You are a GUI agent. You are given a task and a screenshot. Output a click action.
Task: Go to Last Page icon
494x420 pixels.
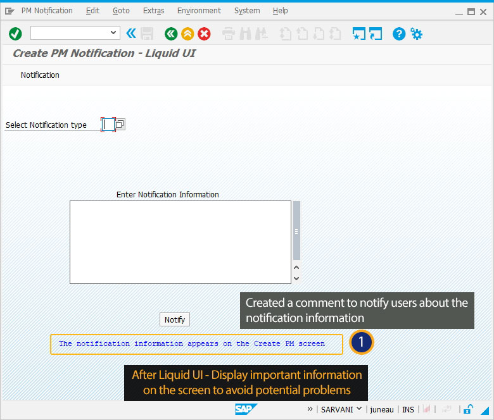click(x=335, y=34)
